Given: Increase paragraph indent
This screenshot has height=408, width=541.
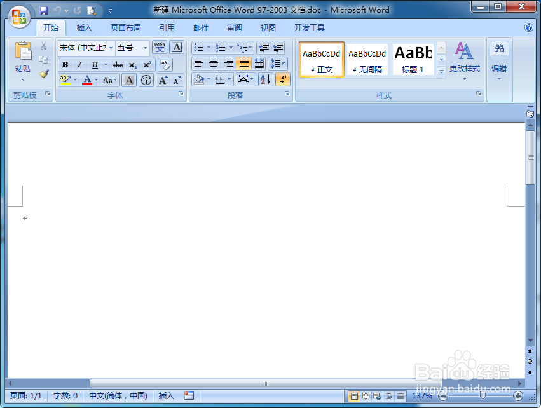Looking at the screenshot, I should [x=278, y=47].
